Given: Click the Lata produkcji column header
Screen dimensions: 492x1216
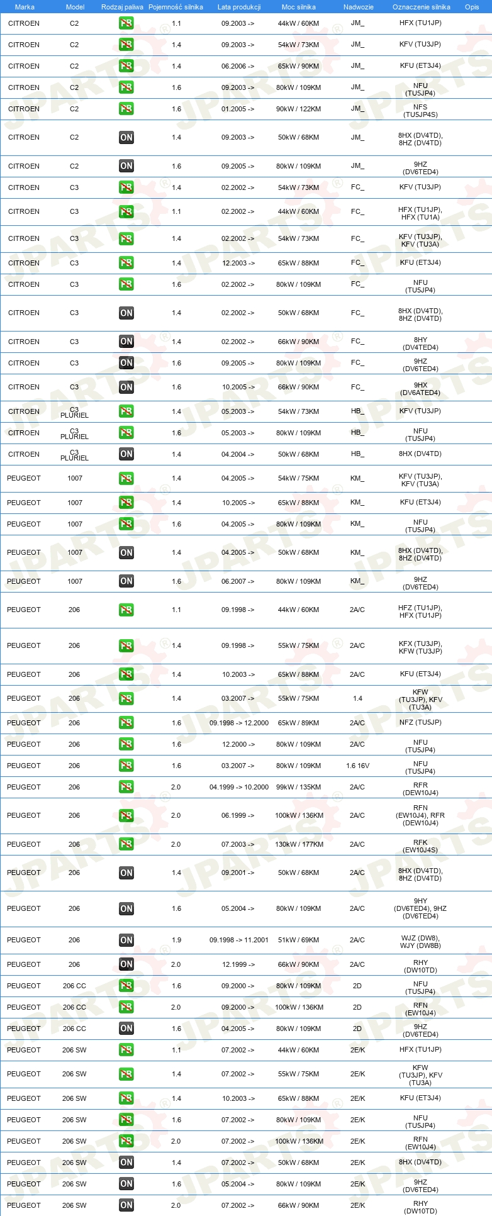Looking at the screenshot, I should (239, 7).
